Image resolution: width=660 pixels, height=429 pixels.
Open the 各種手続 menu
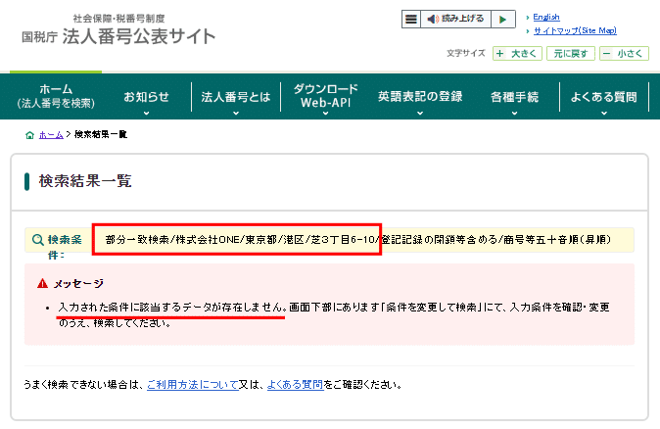coord(514,97)
